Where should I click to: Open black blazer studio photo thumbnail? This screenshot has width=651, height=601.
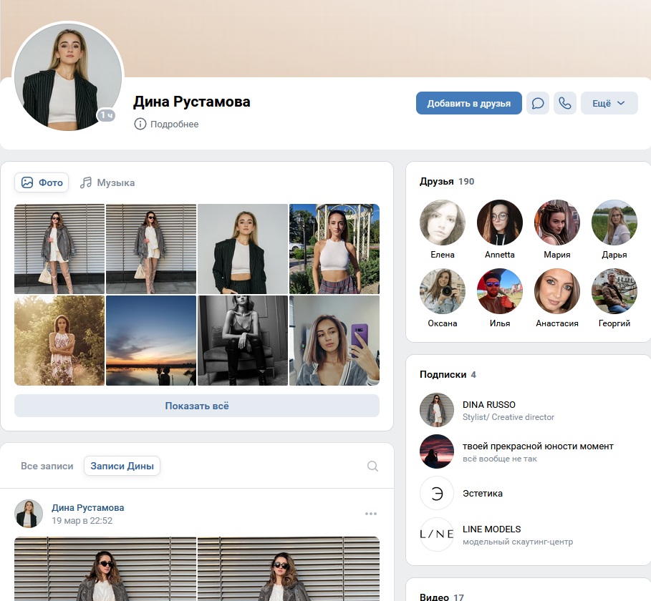coord(243,249)
